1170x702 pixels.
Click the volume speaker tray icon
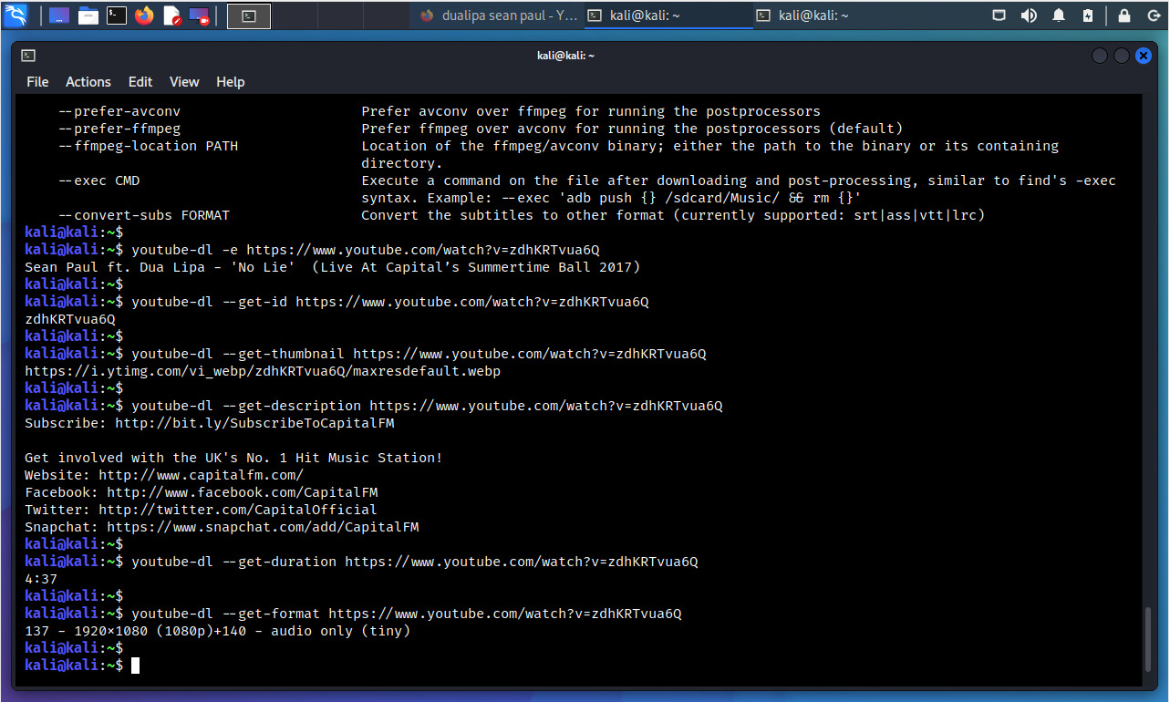pos(1029,15)
